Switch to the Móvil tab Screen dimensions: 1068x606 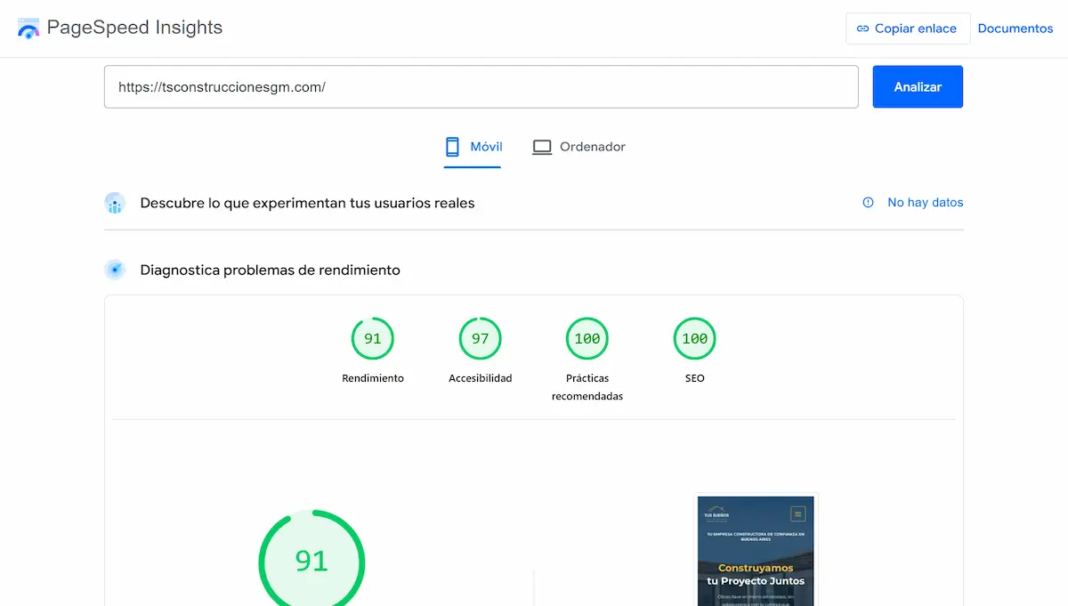(x=473, y=146)
